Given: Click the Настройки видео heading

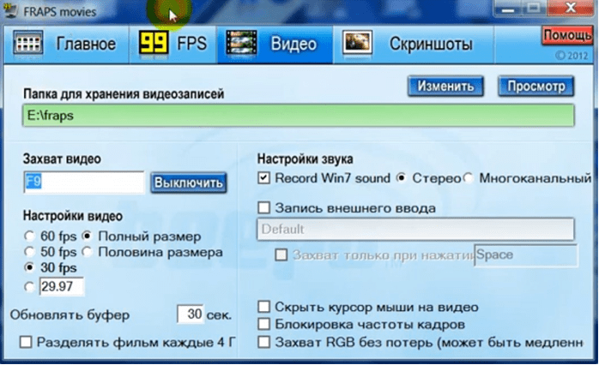Looking at the screenshot, I should (x=73, y=216).
